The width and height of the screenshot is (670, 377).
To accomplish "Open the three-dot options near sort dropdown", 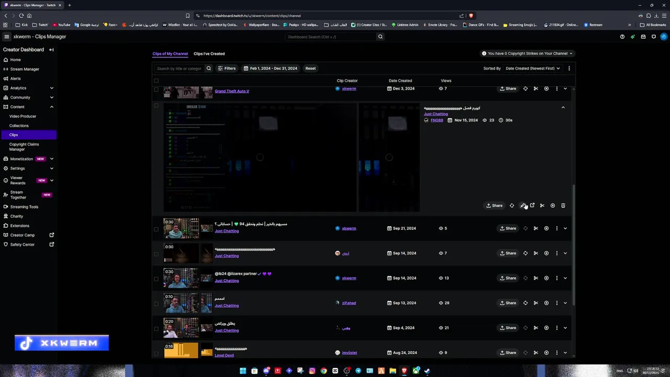I will 569,69.
